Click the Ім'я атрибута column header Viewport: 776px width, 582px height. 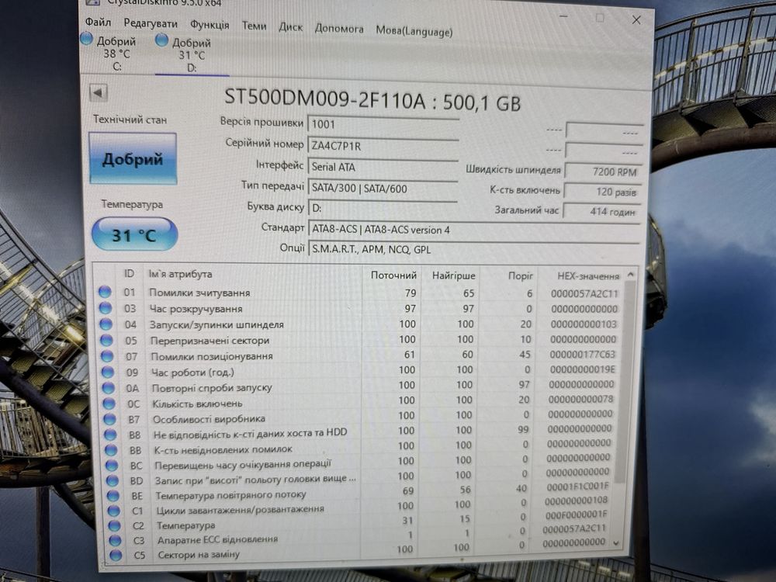tap(181, 274)
